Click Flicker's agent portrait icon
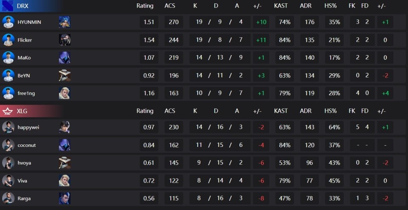The width and height of the screenshot is (408, 210). click(x=65, y=40)
